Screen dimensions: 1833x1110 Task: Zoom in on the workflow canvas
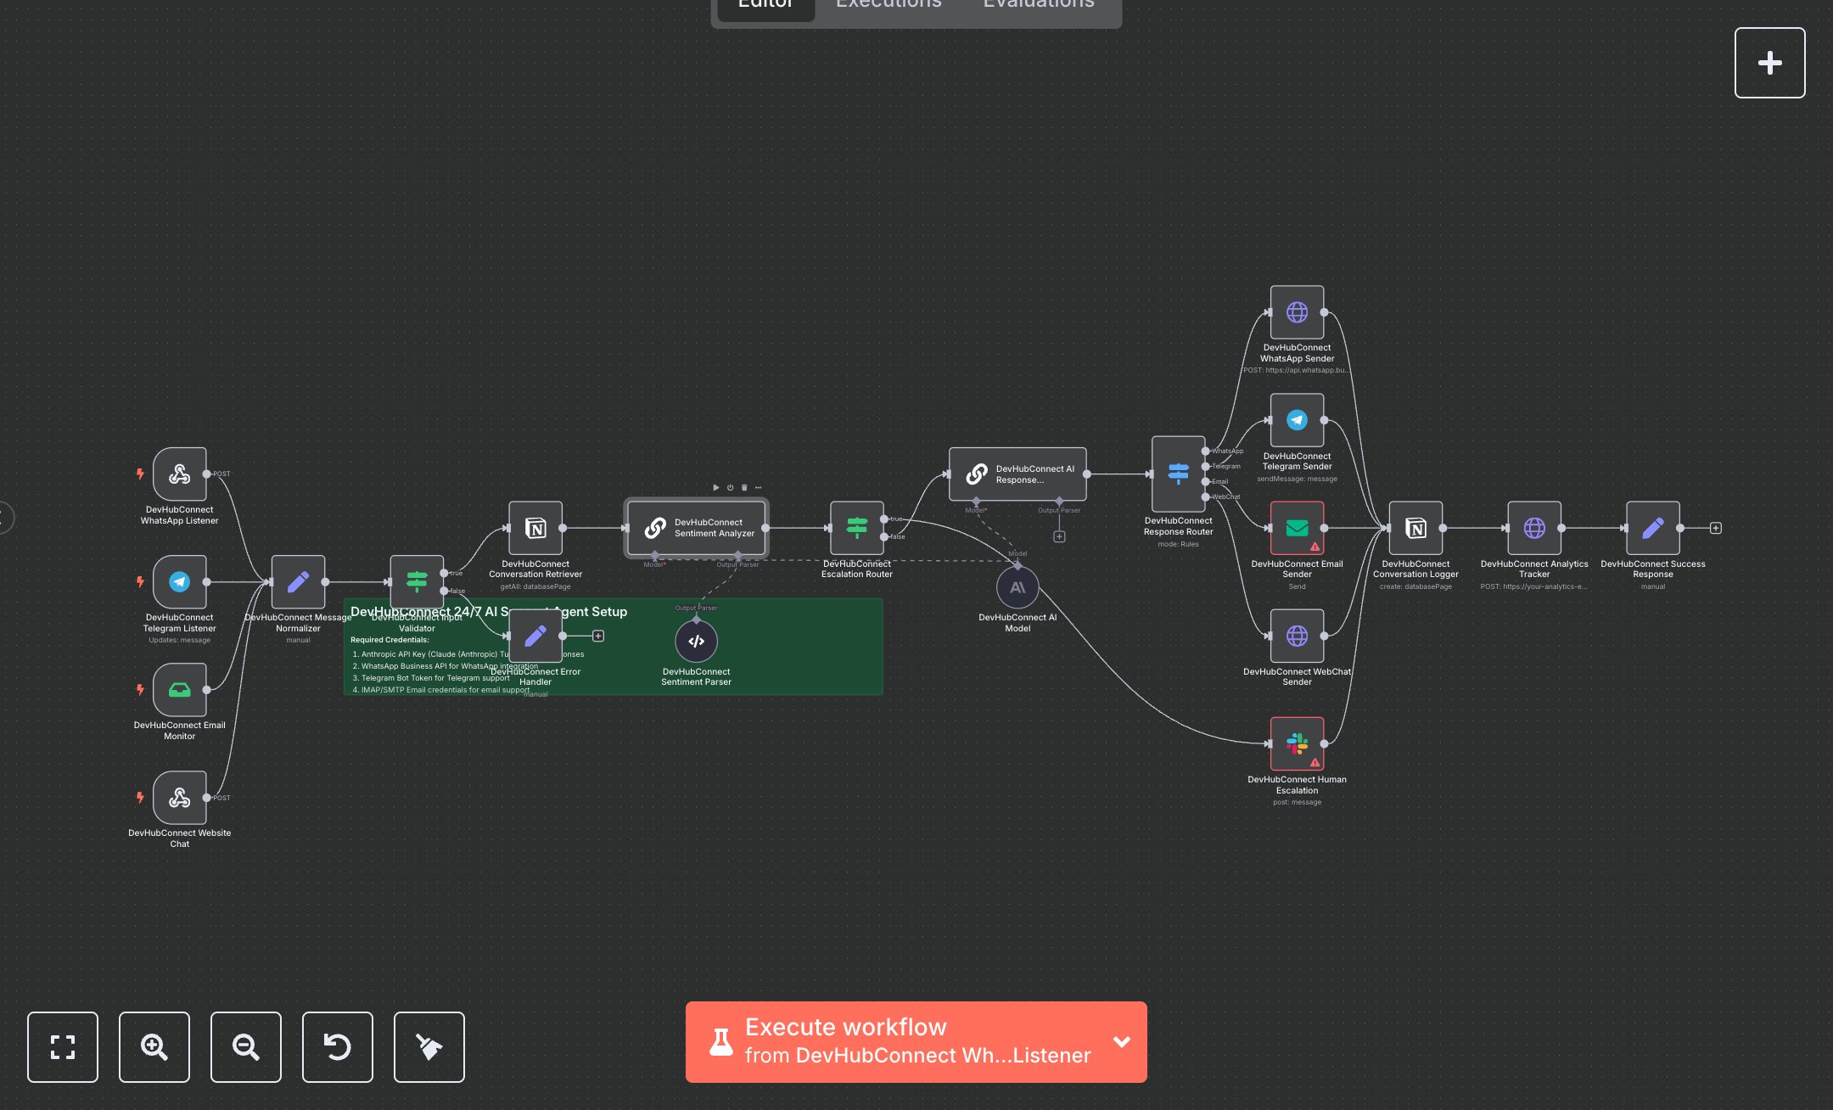154,1047
